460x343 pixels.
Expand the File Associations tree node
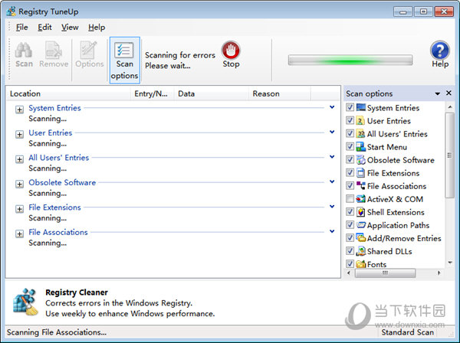(19, 234)
